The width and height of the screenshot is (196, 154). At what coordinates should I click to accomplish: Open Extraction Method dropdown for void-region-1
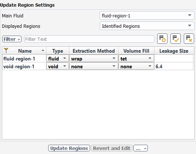(94, 66)
